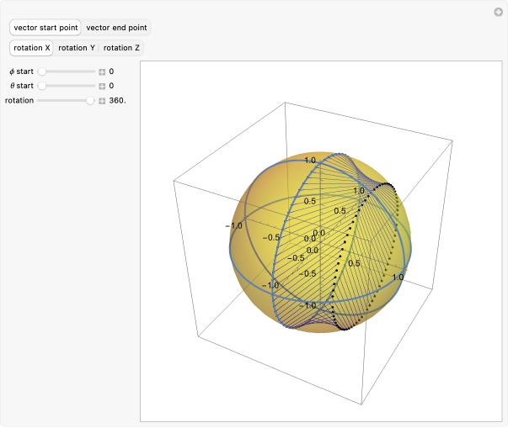This screenshot has width=508, height=428.
Task: Choose rotation Y axis
Action: pyautogui.click(x=77, y=48)
